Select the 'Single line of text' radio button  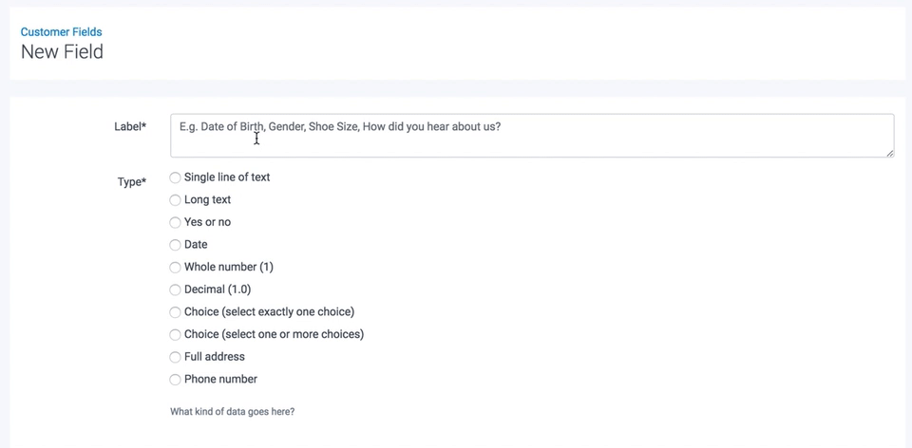click(175, 177)
